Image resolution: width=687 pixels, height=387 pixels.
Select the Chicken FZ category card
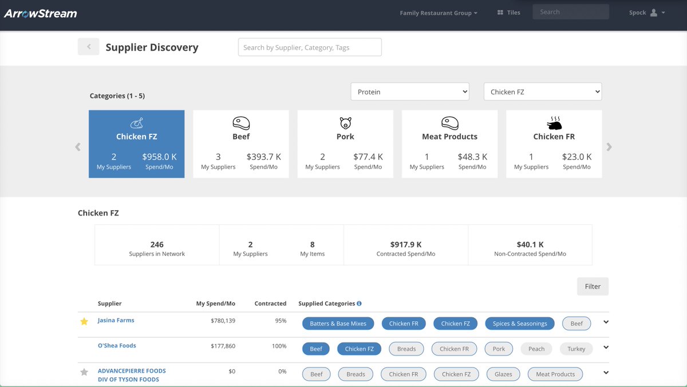pyautogui.click(x=137, y=144)
